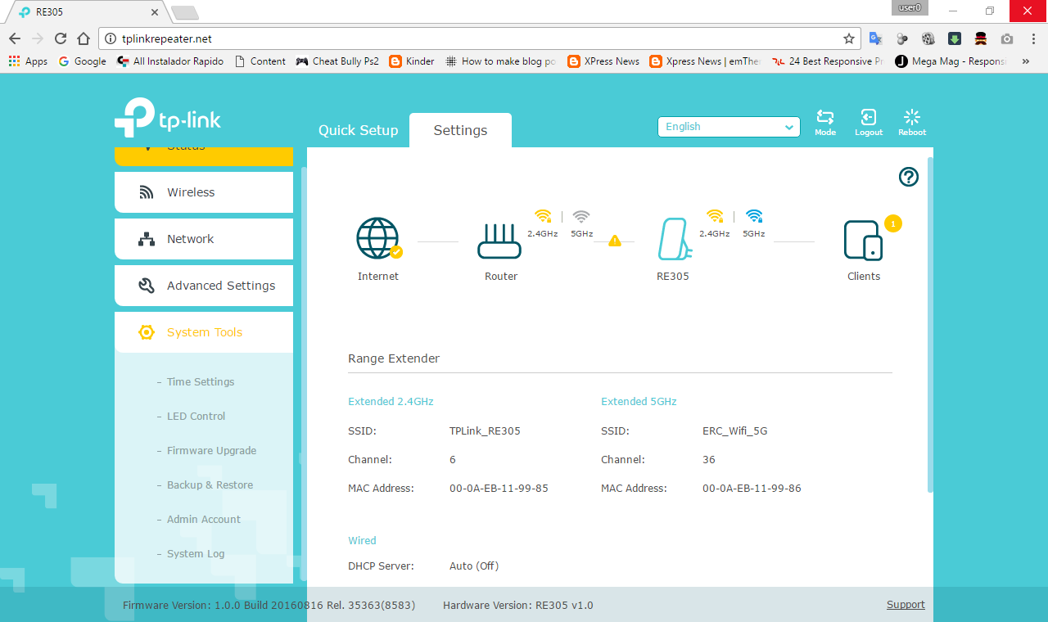Click the tp-link logo
Image resolution: width=1048 pixels, height=622 pixels.
[168, 119]
